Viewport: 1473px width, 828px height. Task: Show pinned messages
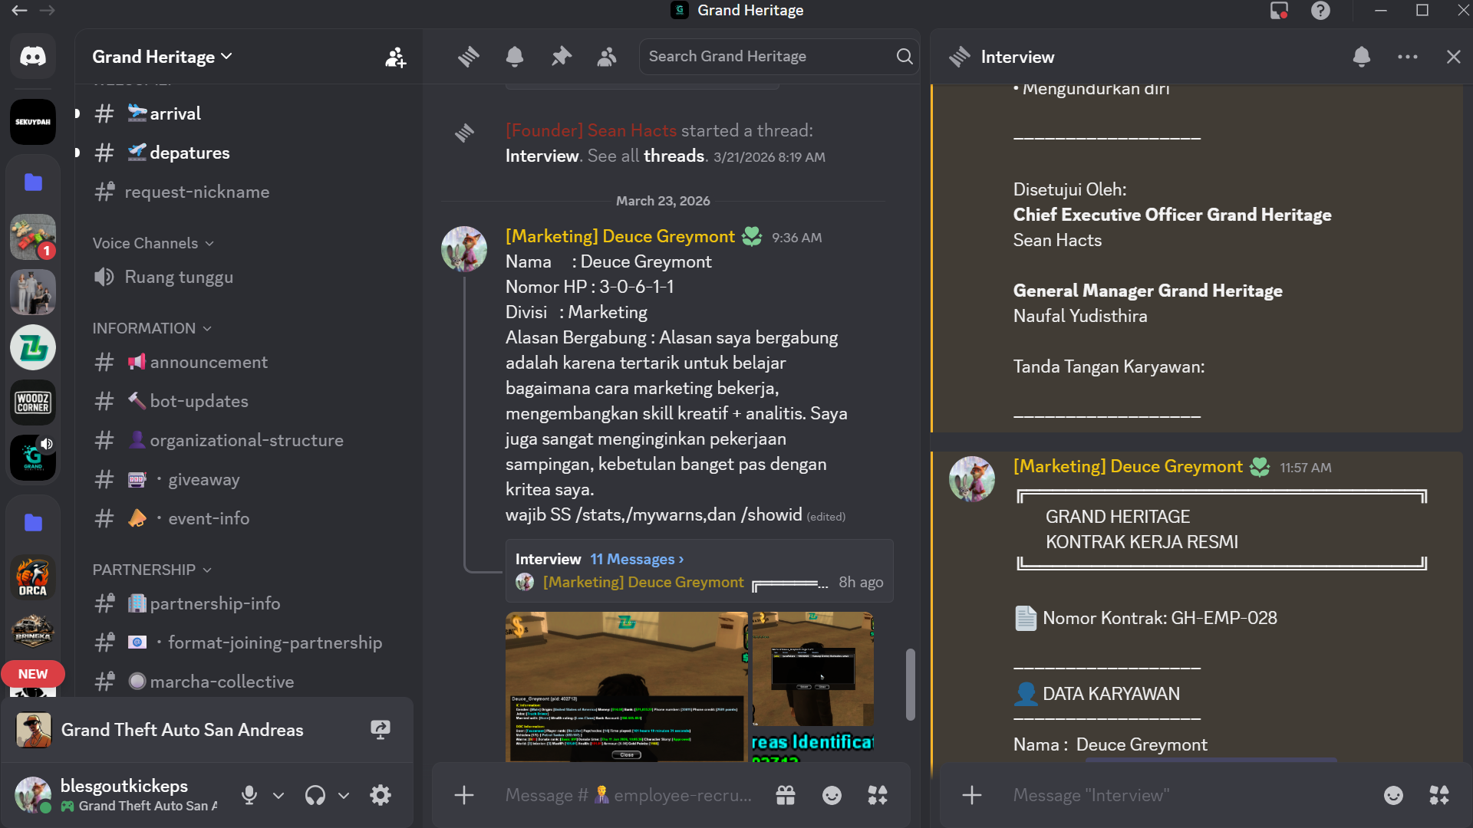(x=562, y=56)
